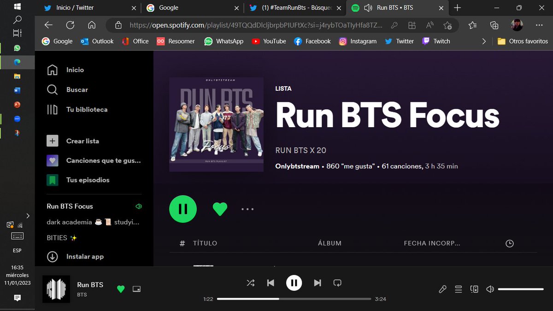
Task: Toggle shuffle in player bar
Action: pos(251,283)
